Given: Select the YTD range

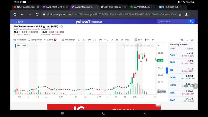Looking at the screenshot, I should 106,40.
